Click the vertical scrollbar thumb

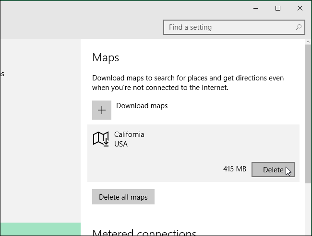click(308, 114)
